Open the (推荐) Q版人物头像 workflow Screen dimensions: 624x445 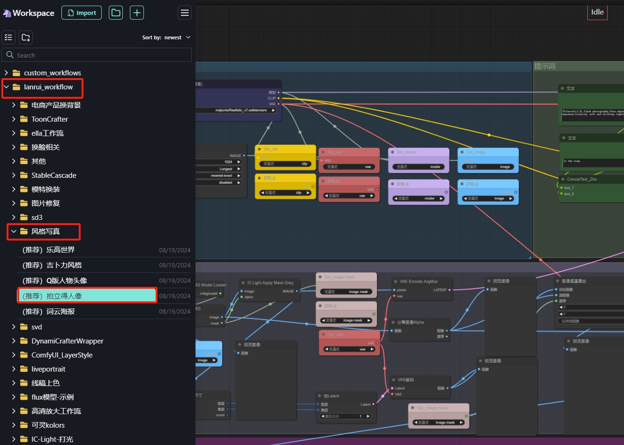tap(104, 281)
